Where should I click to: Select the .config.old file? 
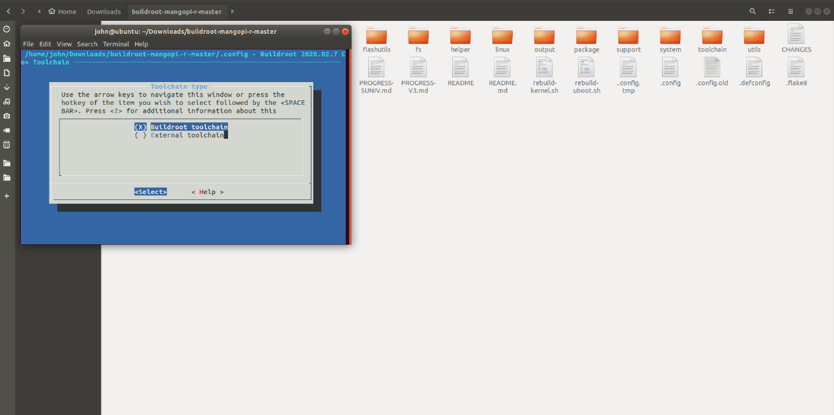point(712,72)
